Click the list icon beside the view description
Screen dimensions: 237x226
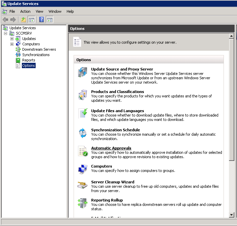coord(77,42)
